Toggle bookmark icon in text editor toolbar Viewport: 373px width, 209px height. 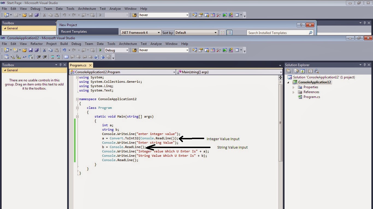click(66, 57)
